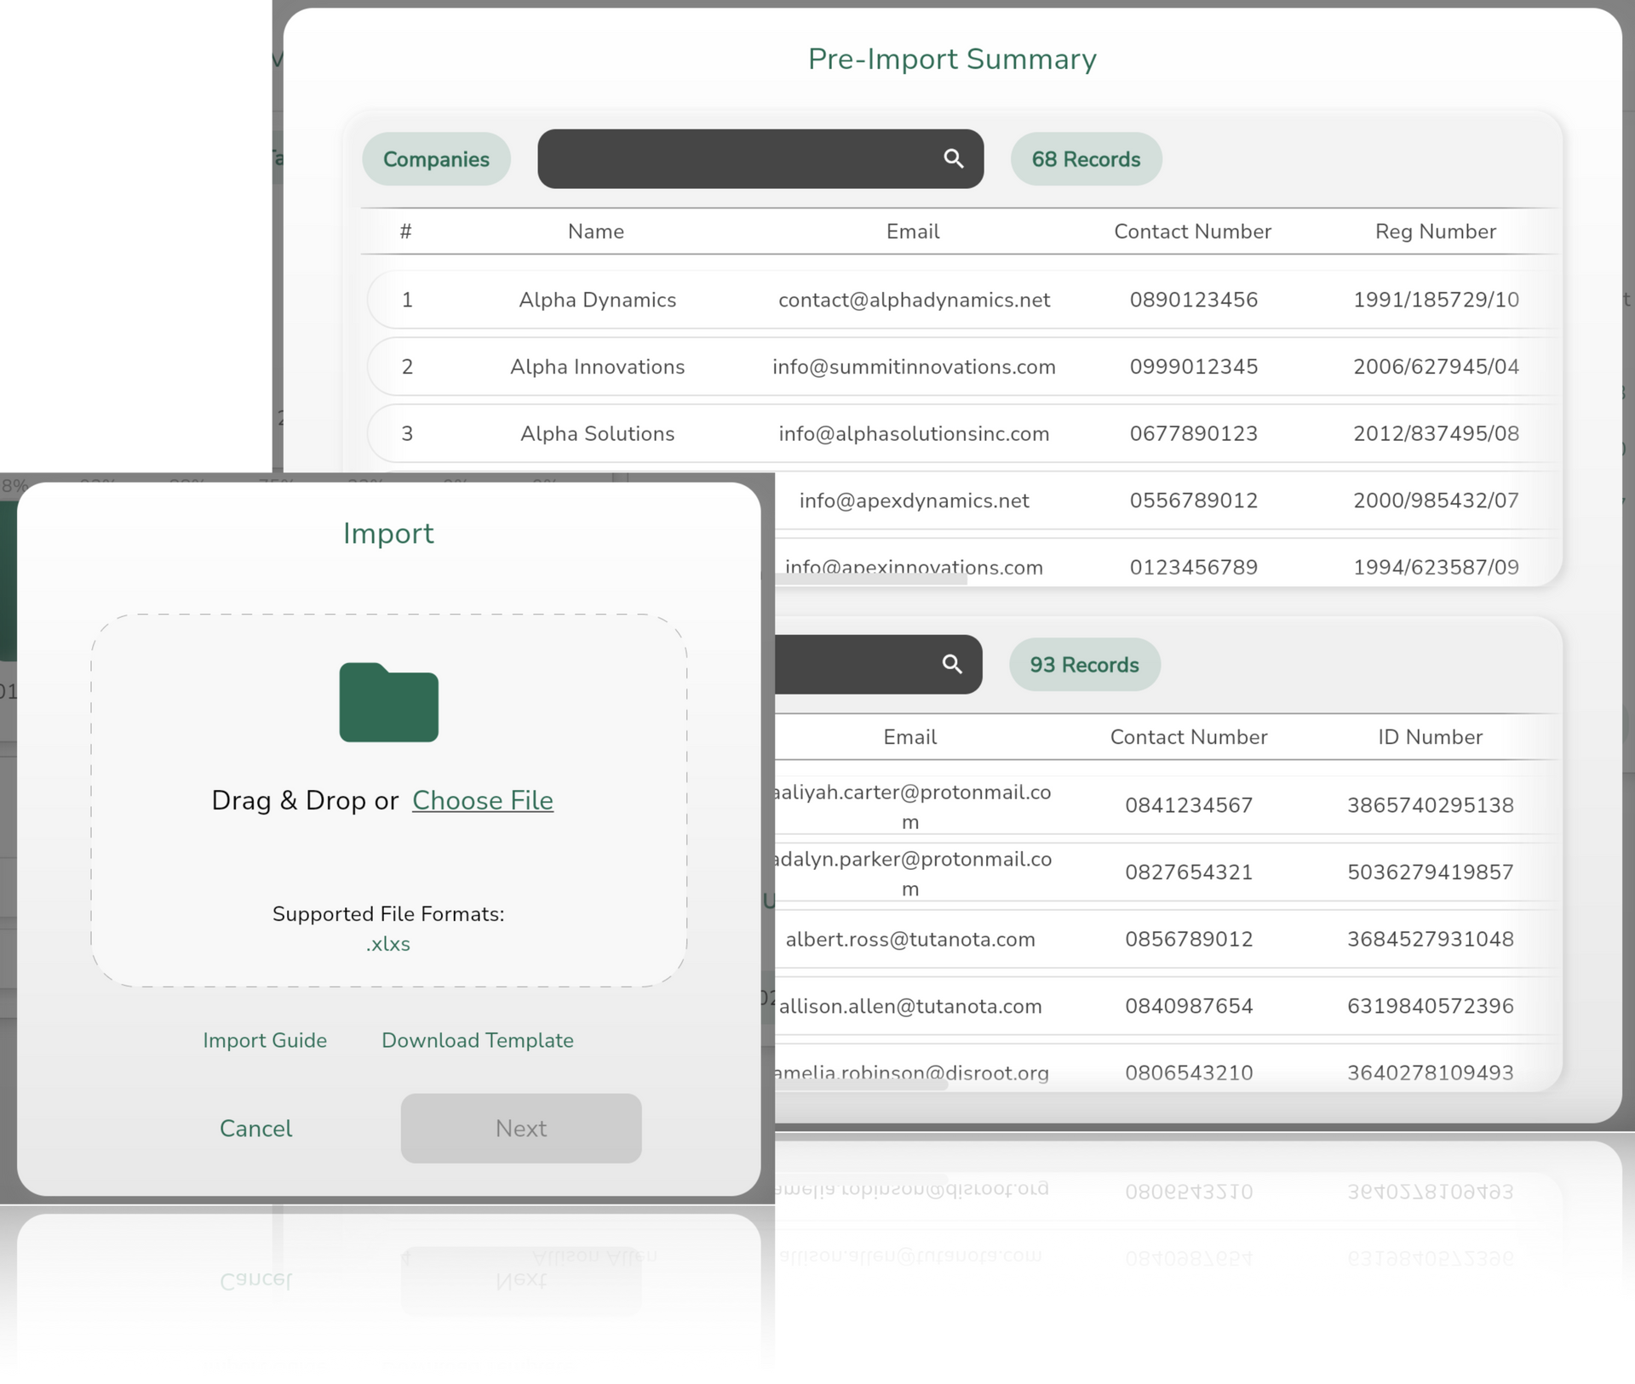
Task: Click the Email header above aaliyah.carter row
Action: pos(909,737)
